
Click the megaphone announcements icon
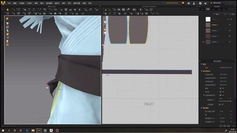188,3
